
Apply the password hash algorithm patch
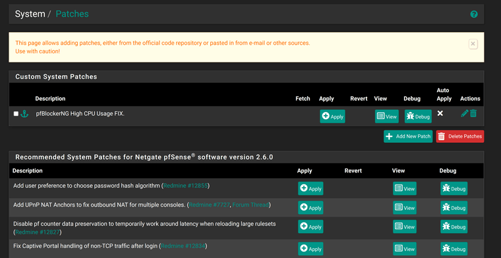pyautogui.click(x=310, y=188)
